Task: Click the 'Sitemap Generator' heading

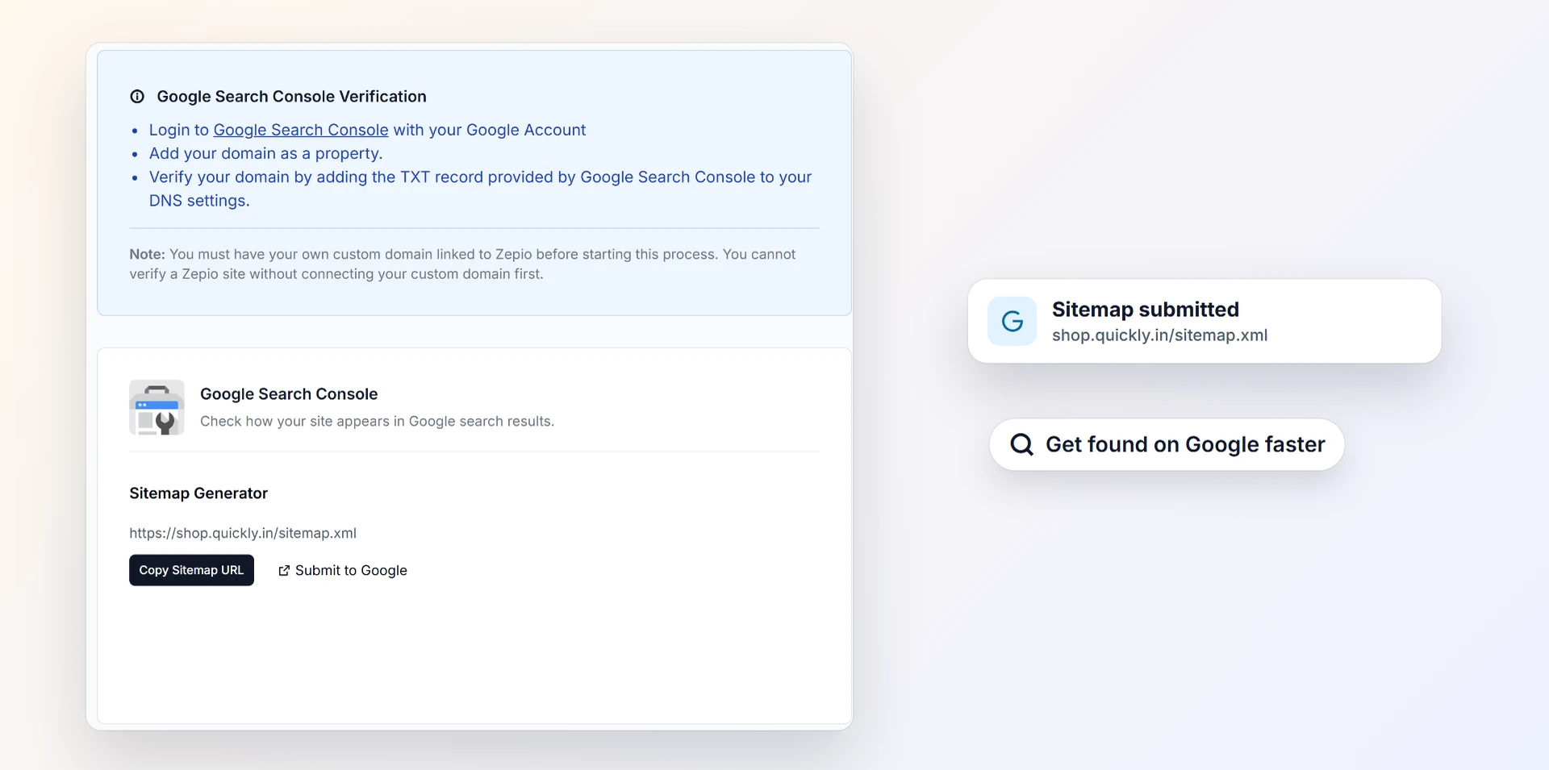Action: 198,493
